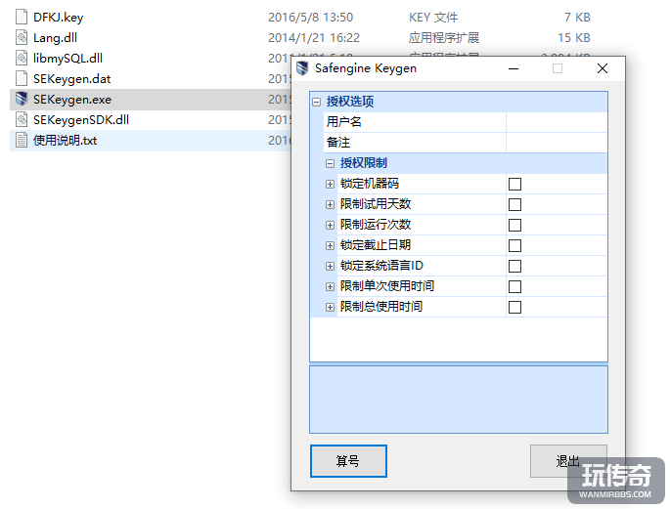The height and width of the screenshot is (509, 670).
Task: Click the KEY 文件 type cell
Action: 433,17
